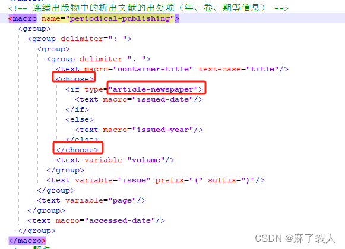Click the closing </if> tag
The image size is (345, 249).
coord(77,109)
